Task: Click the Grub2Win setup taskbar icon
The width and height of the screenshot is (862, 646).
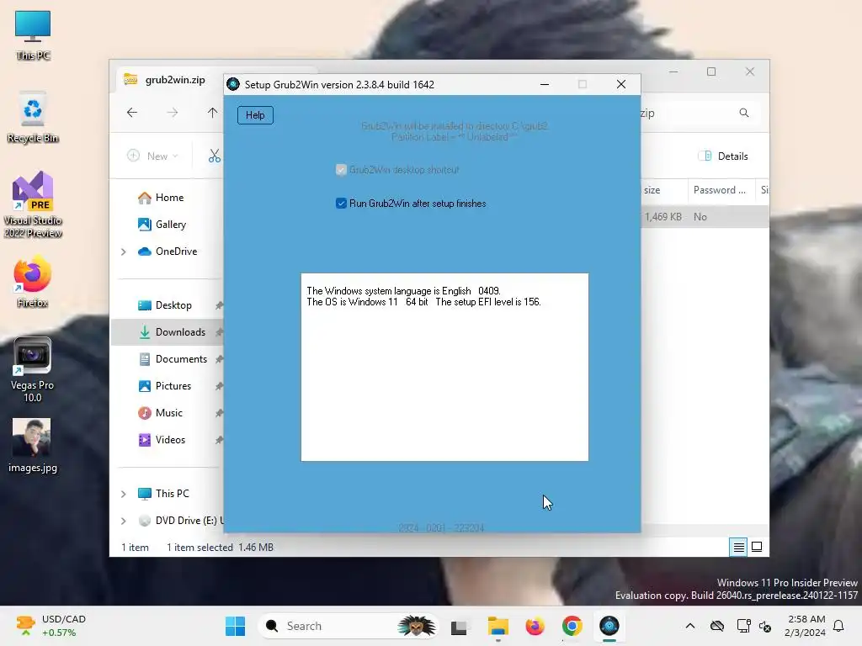Action: (609, 626)
